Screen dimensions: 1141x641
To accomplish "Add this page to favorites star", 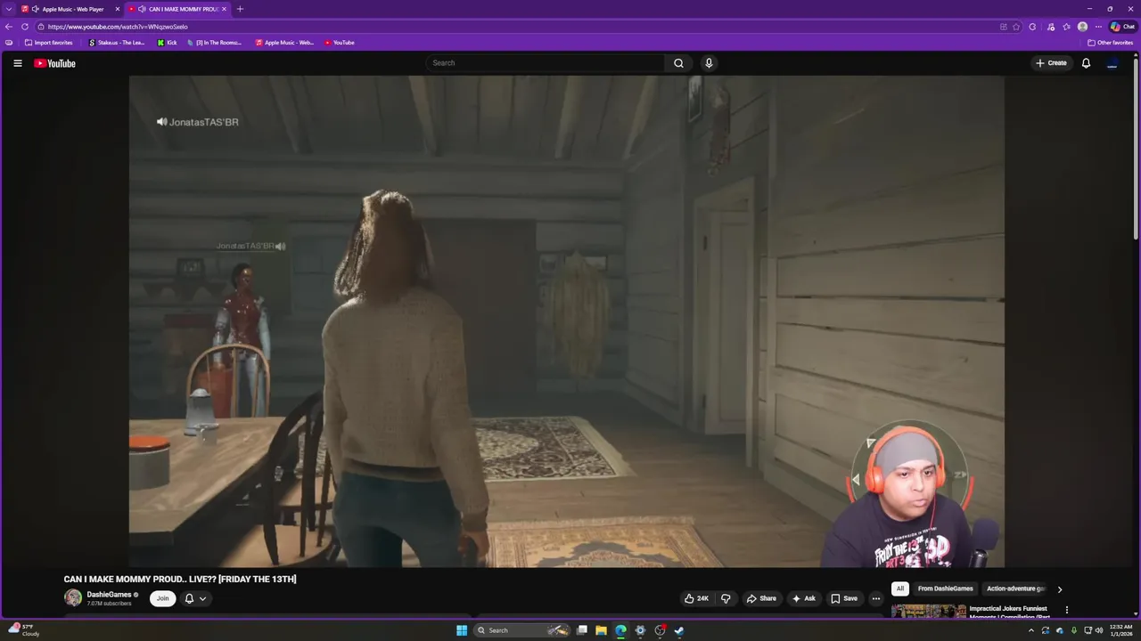I will coord(1016,27).
